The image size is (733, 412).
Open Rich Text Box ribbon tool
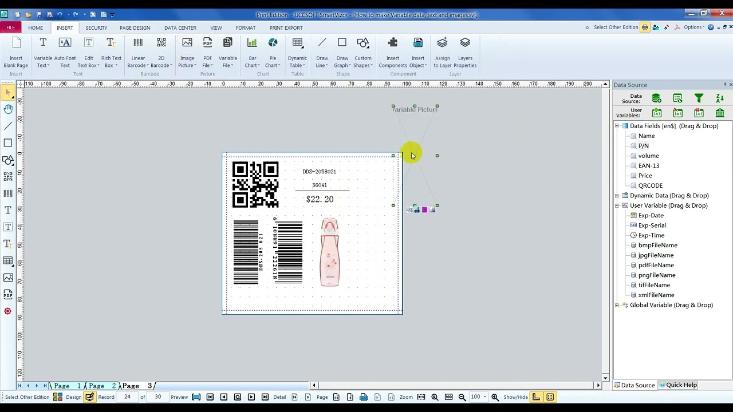(111, 53)
